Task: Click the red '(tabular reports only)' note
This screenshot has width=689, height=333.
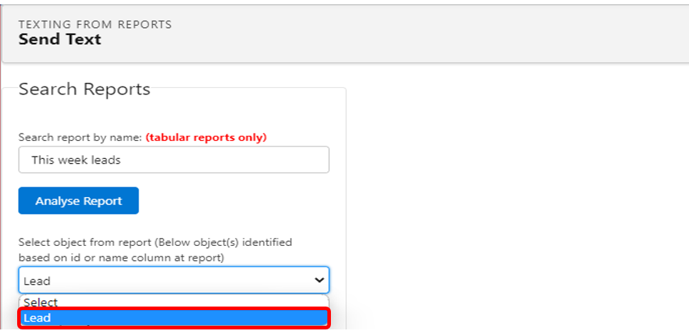Action: click(206, 137)
